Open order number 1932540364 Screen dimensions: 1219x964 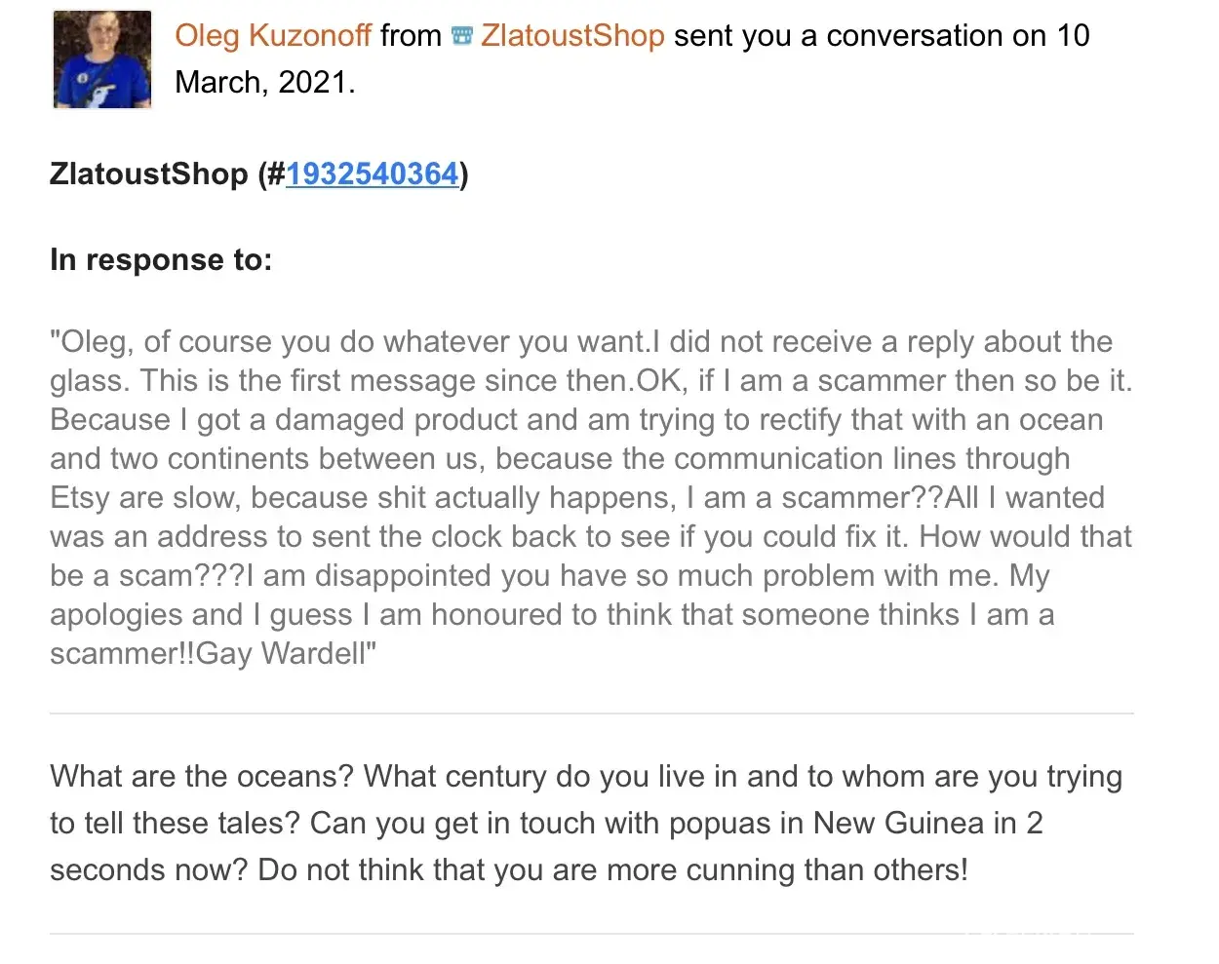[x=372, y=174]
